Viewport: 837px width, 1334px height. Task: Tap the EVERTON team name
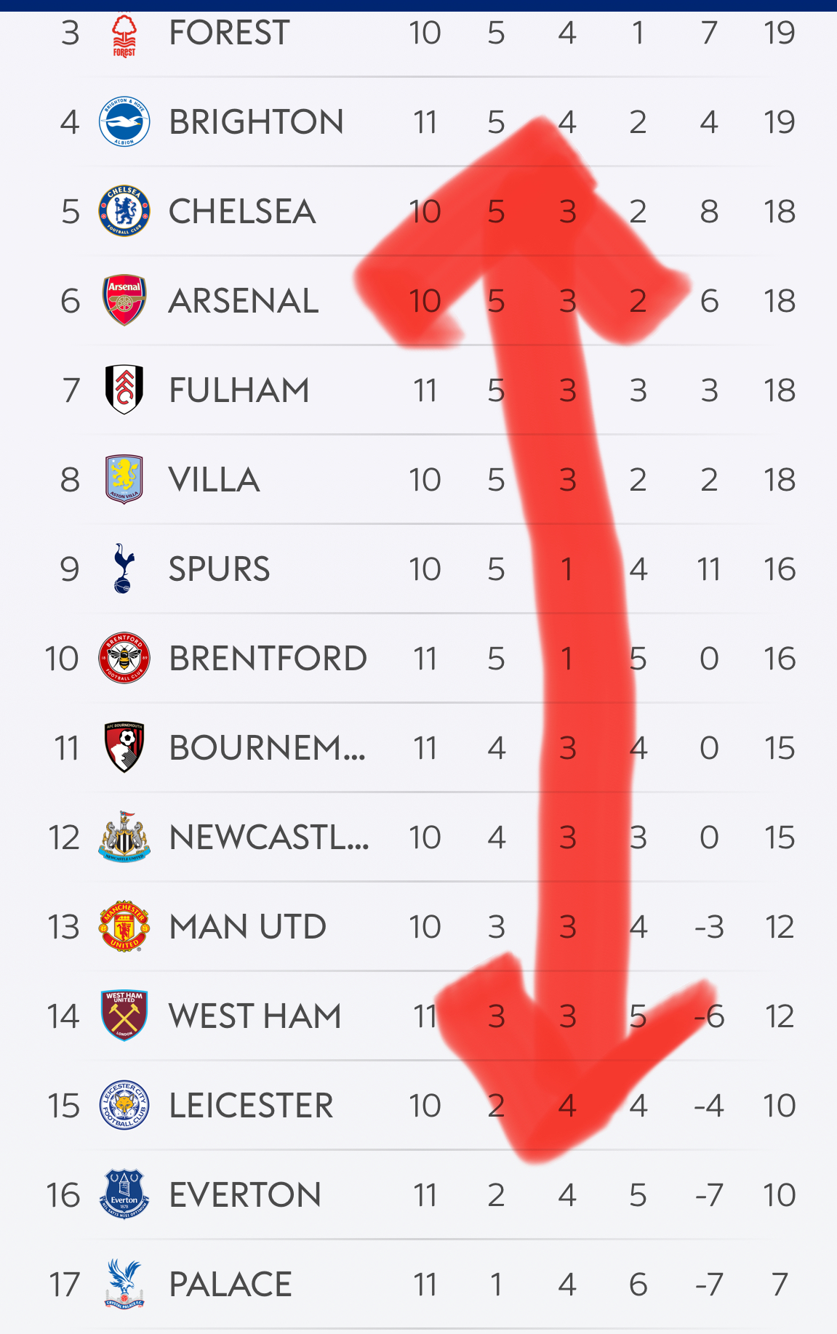pos(245,1195)
